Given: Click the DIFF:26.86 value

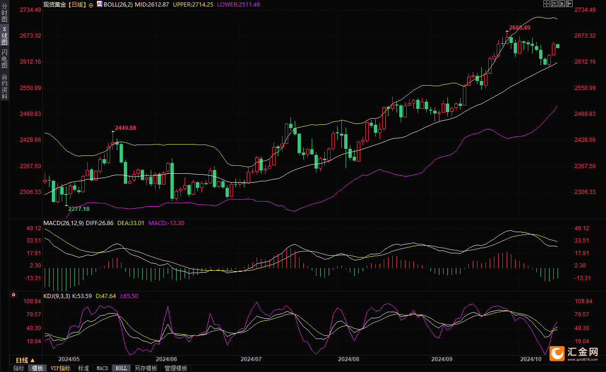Looking at the screenshot, I should [x=99, y=223].
